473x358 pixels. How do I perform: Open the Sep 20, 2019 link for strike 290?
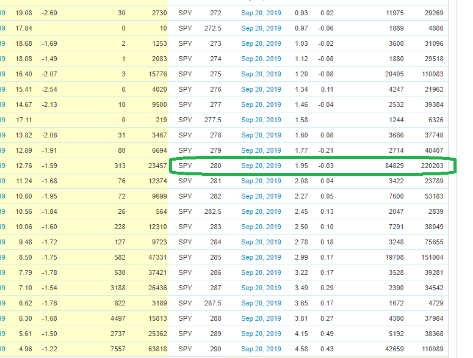[x=261, y=349]
